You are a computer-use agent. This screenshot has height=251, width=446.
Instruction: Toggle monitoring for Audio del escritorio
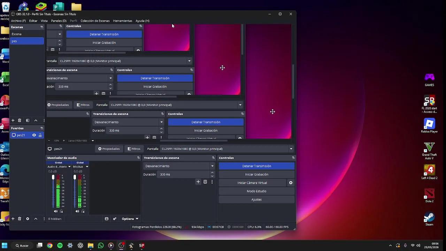pyautogui.click(x=62, y=211)
